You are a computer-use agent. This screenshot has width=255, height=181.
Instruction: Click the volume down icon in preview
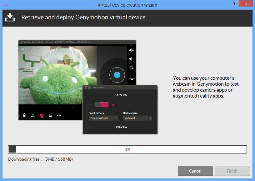pyautogui.click(x=131, y=59)
